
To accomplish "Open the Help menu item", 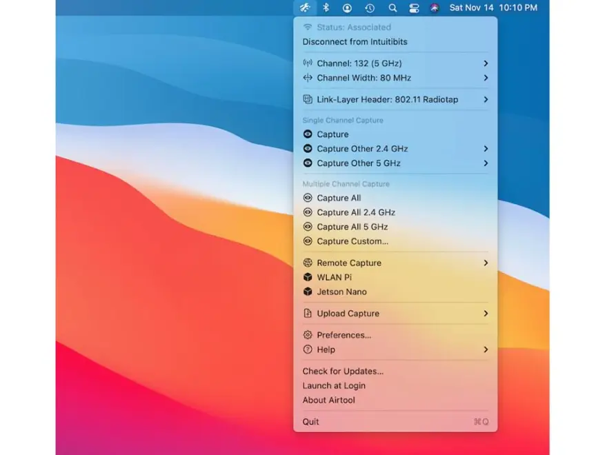I will (x=395, y=350).
